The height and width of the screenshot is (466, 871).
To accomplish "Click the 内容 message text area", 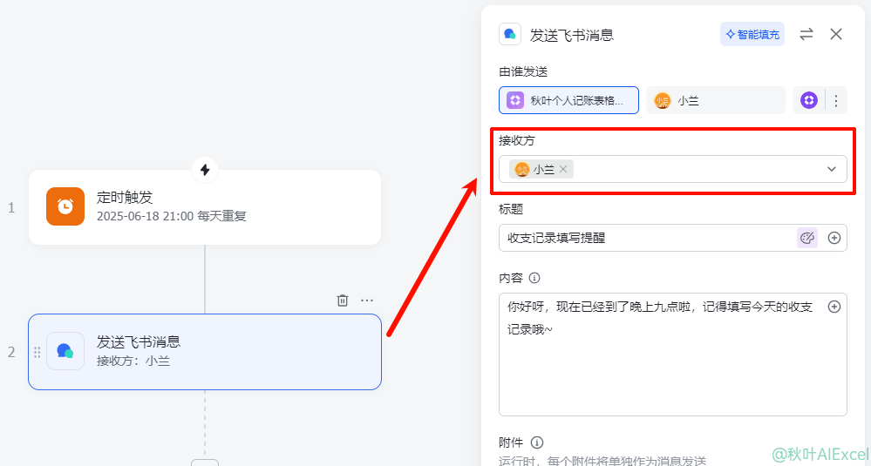I will pyautogui.click(x=673, y=355).
